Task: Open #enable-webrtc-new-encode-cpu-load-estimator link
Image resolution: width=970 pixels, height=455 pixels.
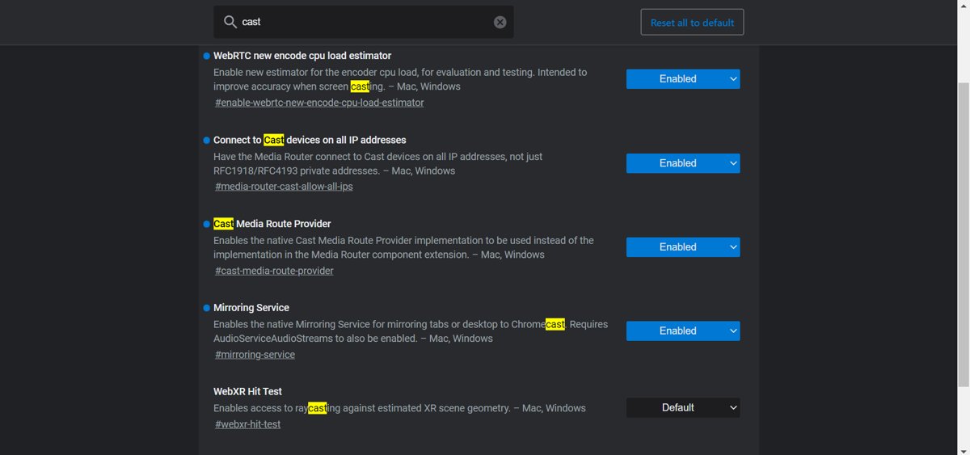Action: point(319,103)
